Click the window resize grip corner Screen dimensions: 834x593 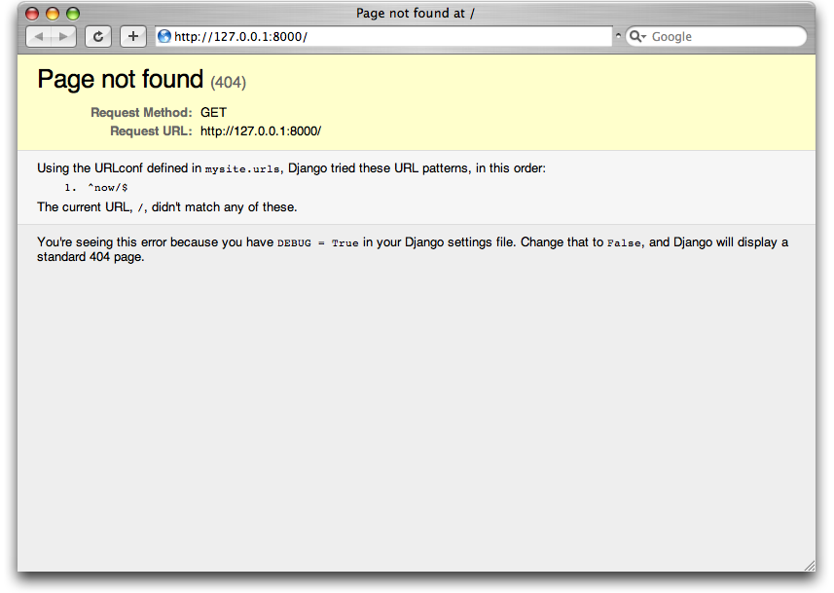(x=809, y=565)
